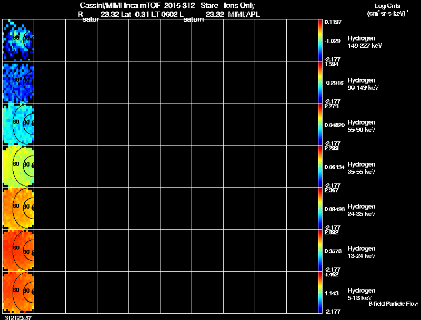The height and width of the screenshot is (320, 421).
Task: Click the 'Stare' word in the title
Action: coord(209,6)
